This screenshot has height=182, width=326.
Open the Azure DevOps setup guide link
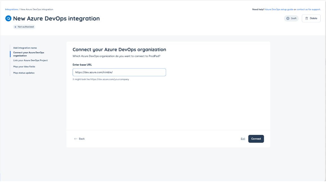pos(279,9)
